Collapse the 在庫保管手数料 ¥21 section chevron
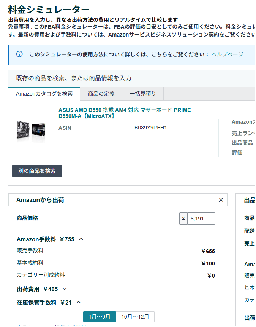 pyautogui.click(x=79, y=302)
